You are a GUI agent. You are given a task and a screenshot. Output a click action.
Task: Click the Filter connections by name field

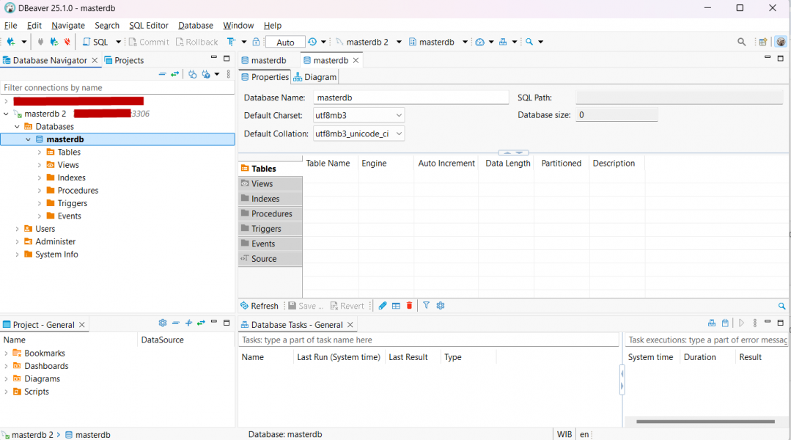(117, 88)
